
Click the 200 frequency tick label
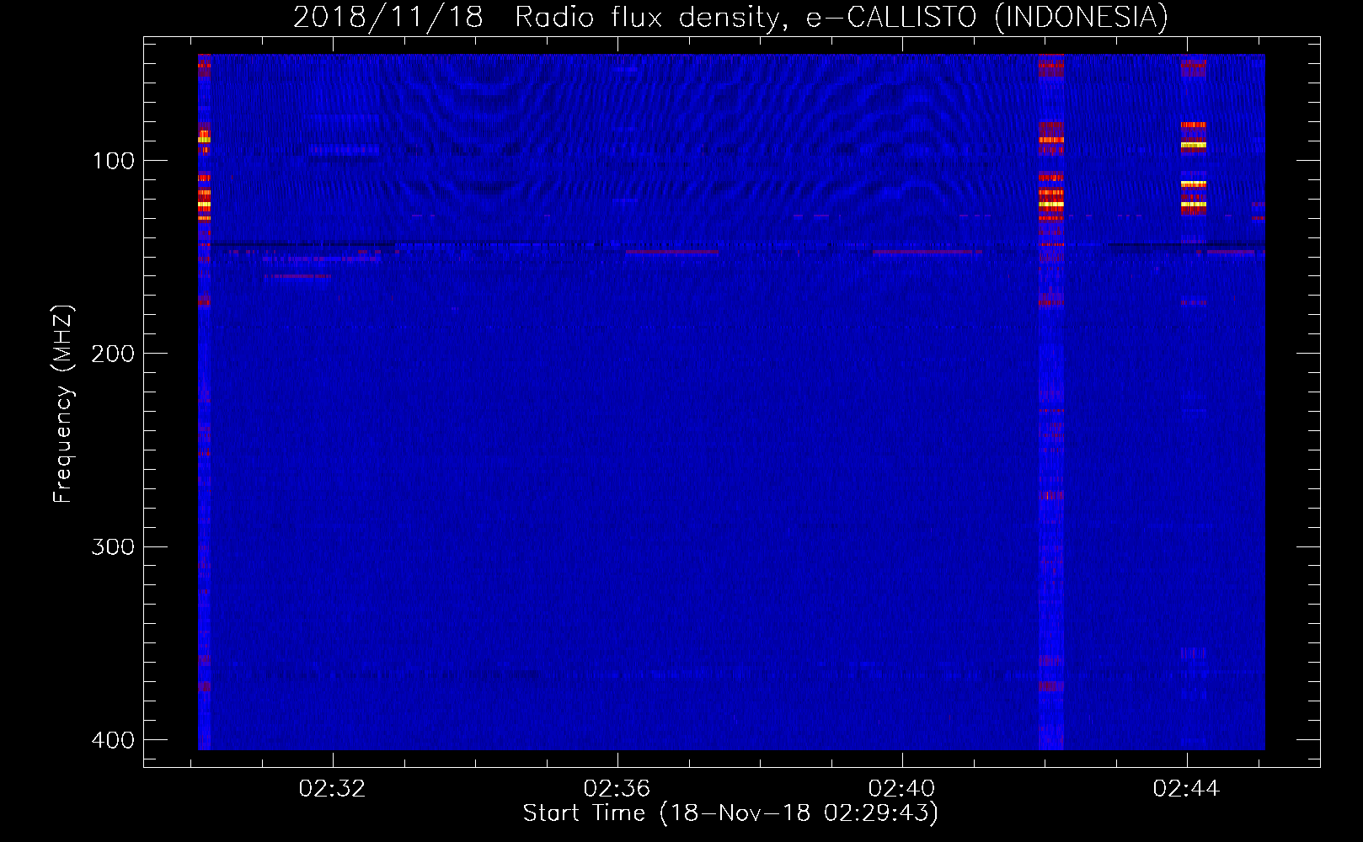113,354
